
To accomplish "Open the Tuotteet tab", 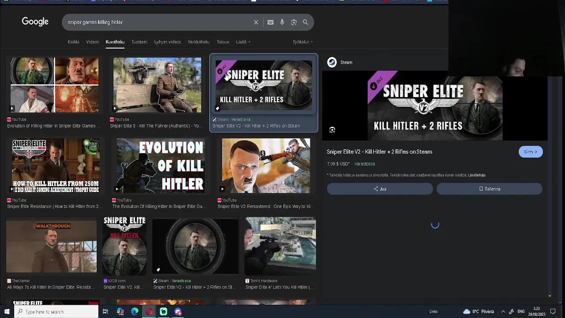I will coord(139,42).
